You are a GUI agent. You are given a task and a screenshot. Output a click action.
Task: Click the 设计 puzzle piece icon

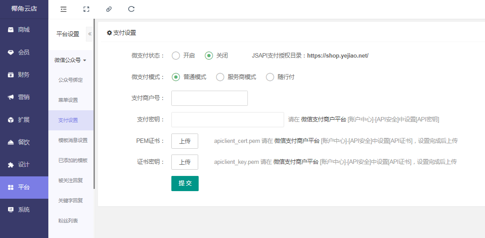click(x=11, y=165)
